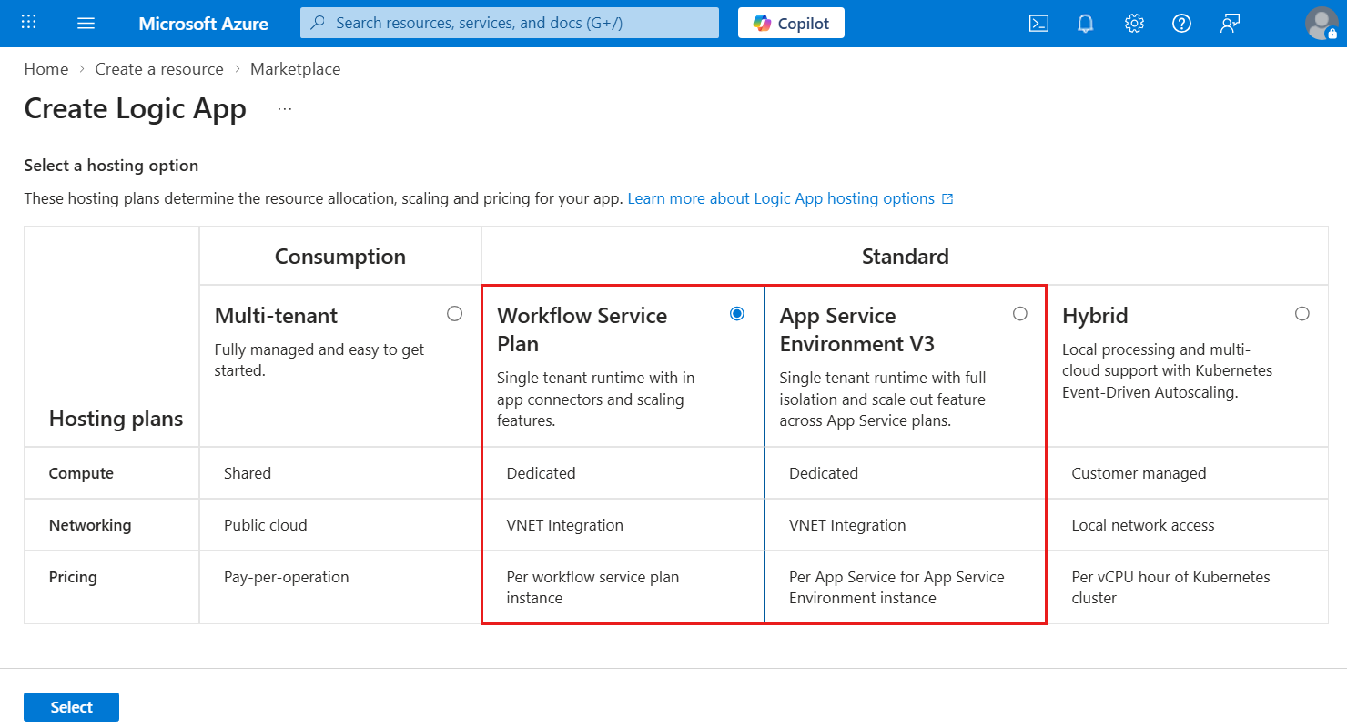This screenshot has width=1347, height=728.
Task: Select the Hybrid radio button
Action: [1302, 314]
